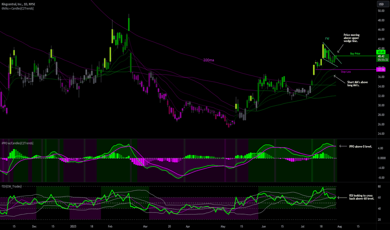Screen dimensions: 390x230
Task: Click the 200ma annotation text
Action: tap(208, 60)
